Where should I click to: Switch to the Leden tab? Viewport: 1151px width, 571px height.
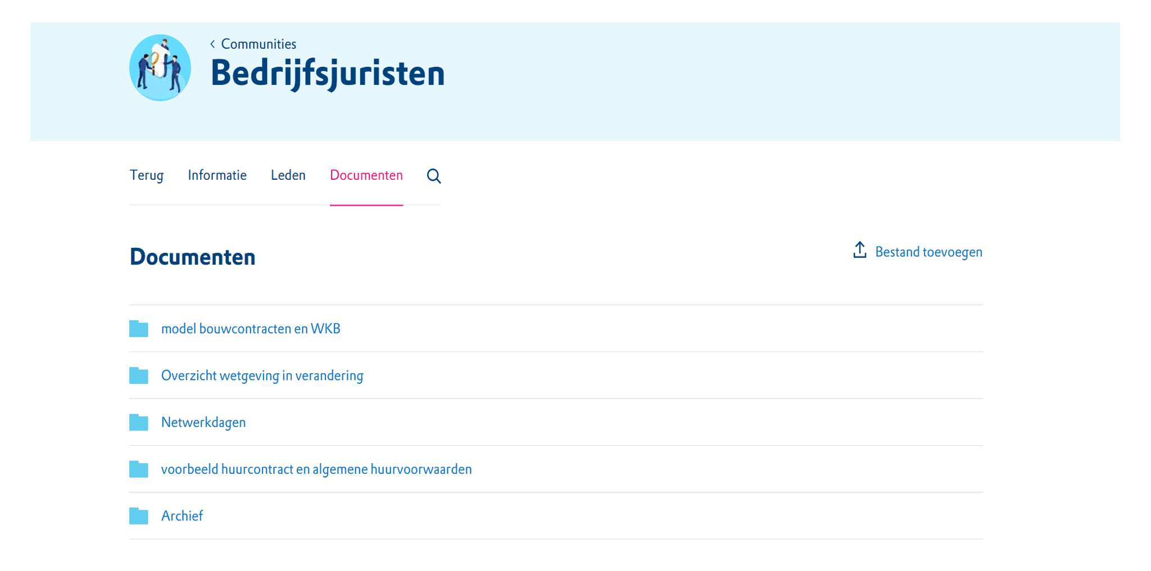[x=288, y=175]
